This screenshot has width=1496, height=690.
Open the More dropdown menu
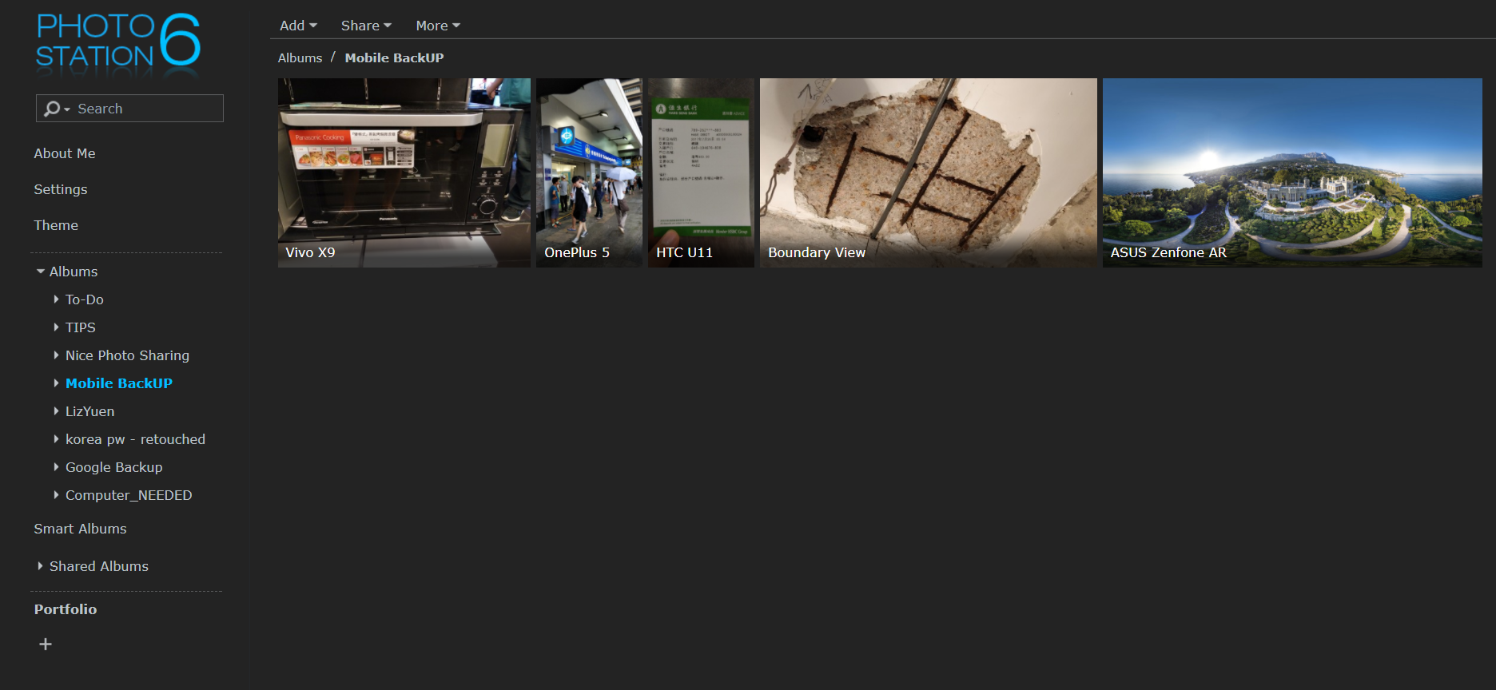click(x=438, y=26)
